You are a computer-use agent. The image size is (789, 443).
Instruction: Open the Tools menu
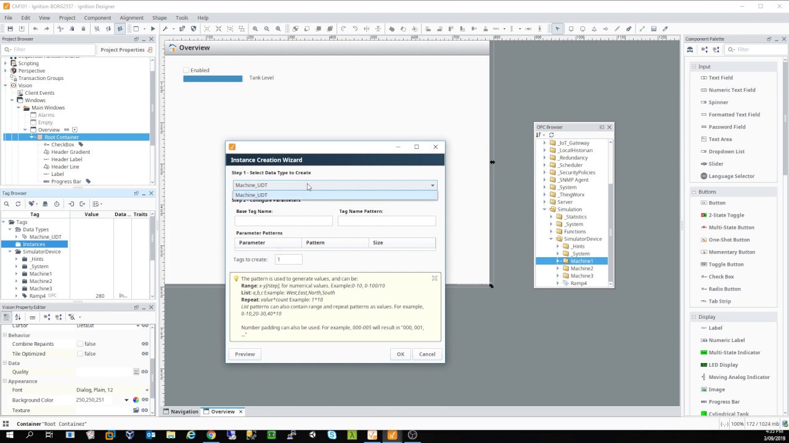pos(182,18)
